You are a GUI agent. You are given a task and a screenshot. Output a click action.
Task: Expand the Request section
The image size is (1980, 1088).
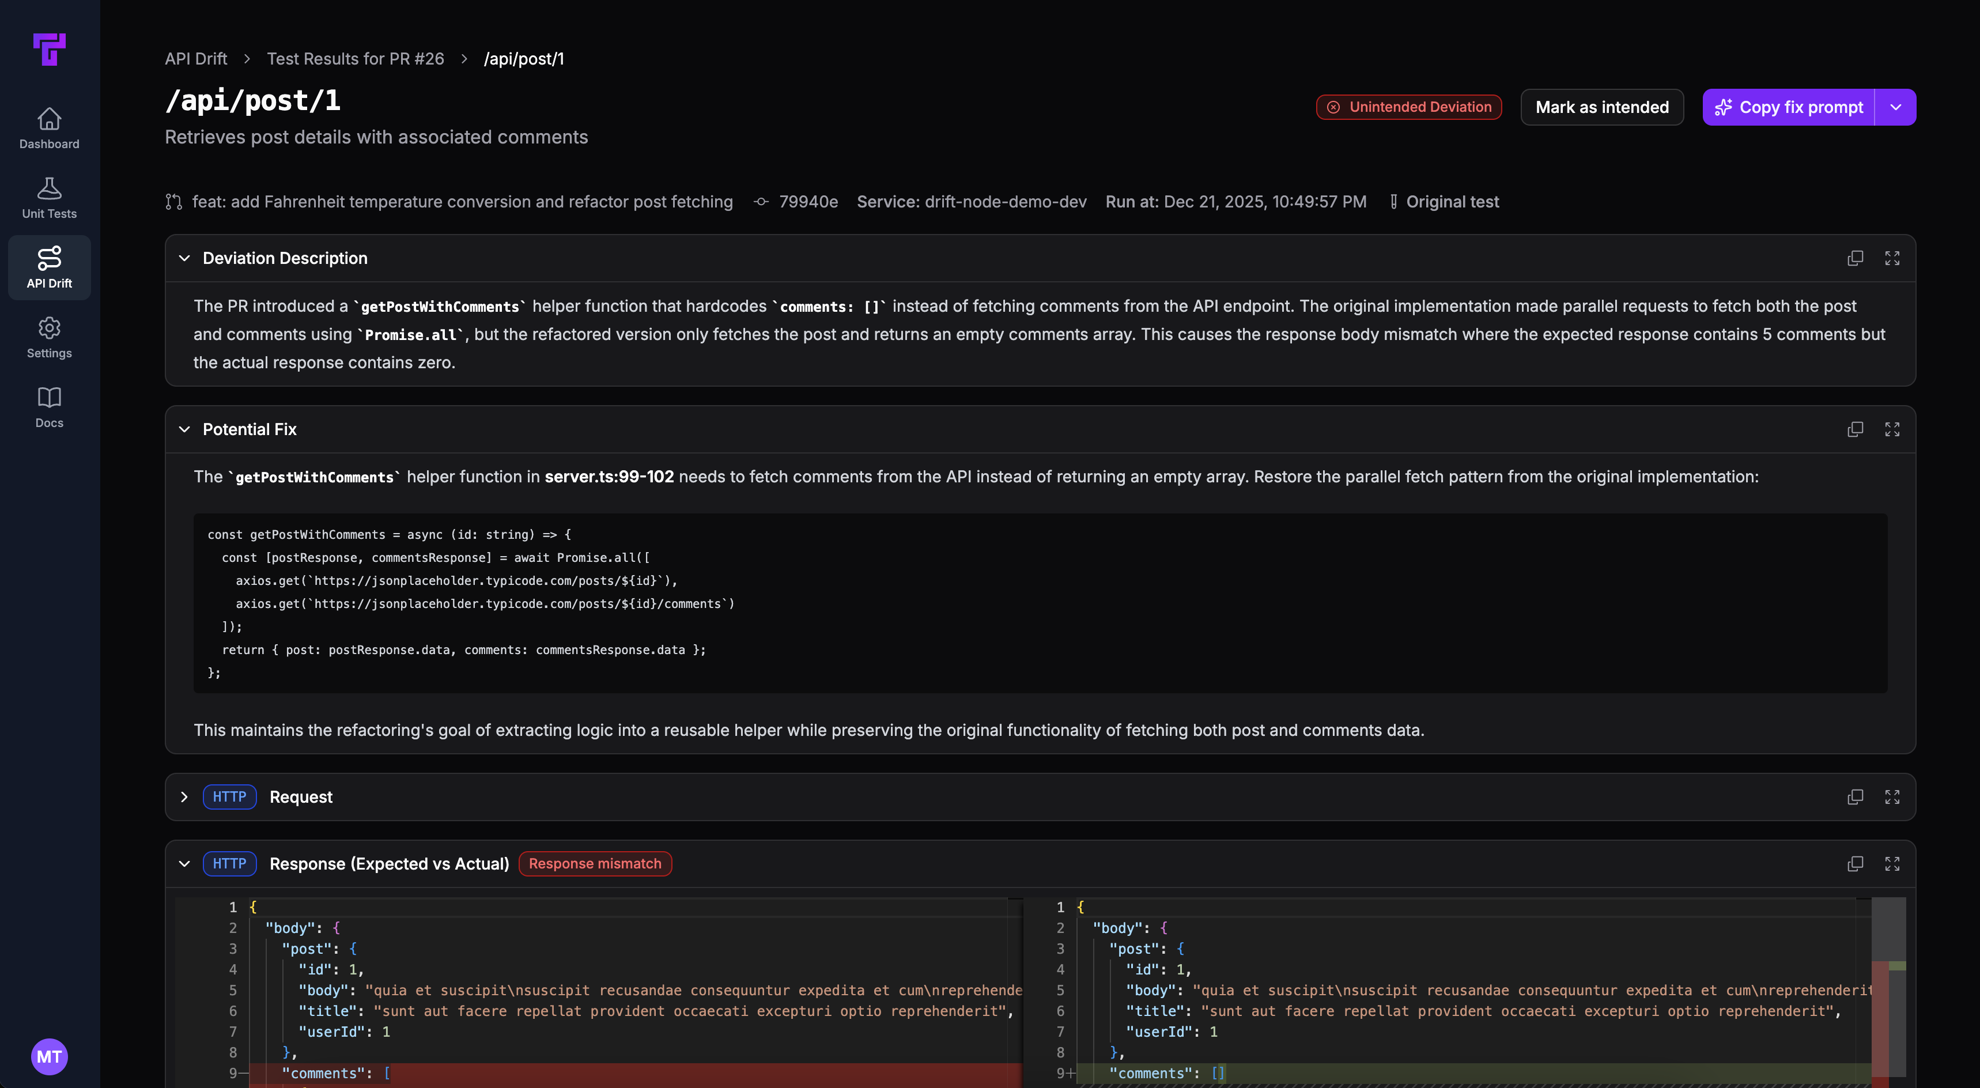(x=184, y=798)
